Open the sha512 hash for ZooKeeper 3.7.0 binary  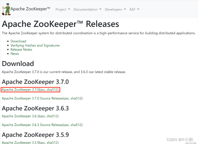click(52, 89)
